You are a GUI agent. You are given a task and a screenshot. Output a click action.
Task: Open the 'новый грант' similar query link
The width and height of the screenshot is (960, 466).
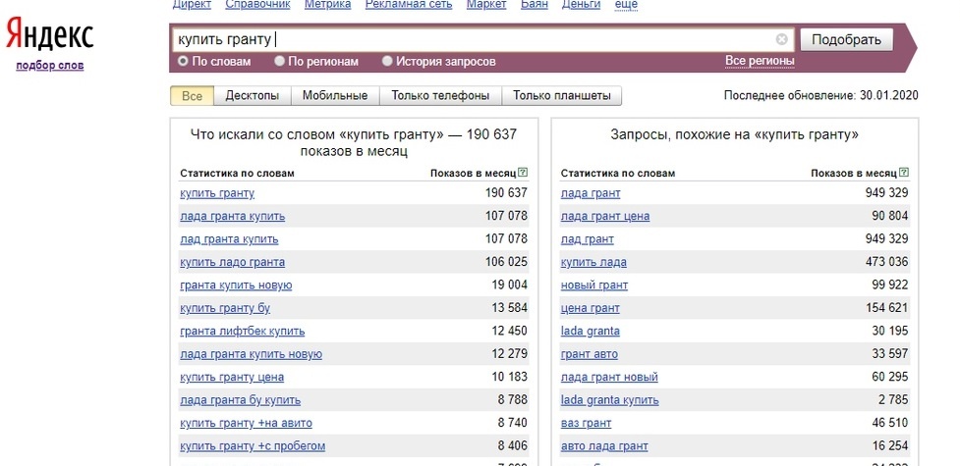pos(593,285)
